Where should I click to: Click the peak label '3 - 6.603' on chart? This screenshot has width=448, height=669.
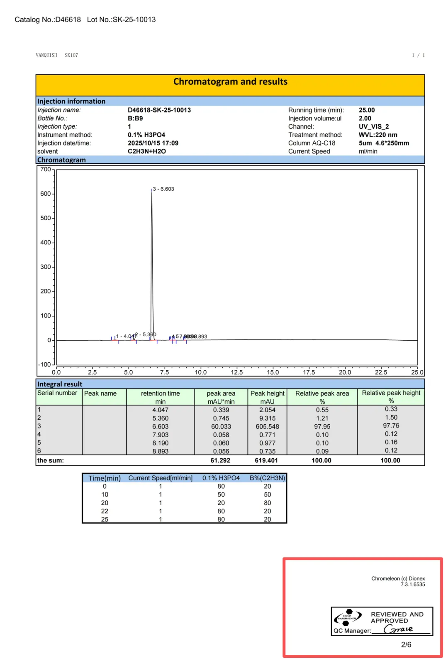pyautogui.click(x=163, y=189)
